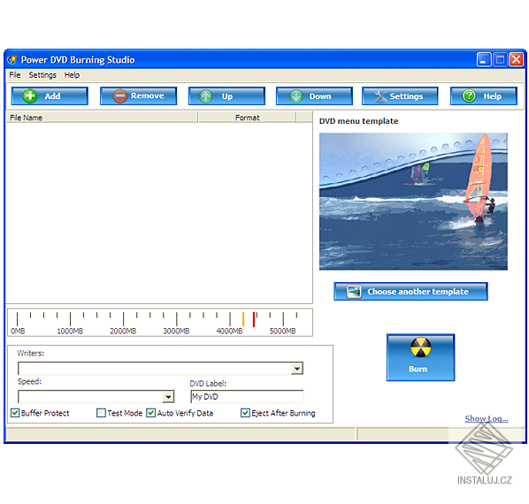
Task: Click the DVD Label text field
Action: pyautogui.click(x=247, y=396)
